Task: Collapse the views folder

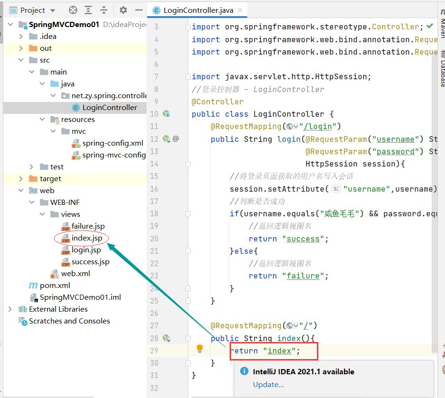Action: [42, 214]
